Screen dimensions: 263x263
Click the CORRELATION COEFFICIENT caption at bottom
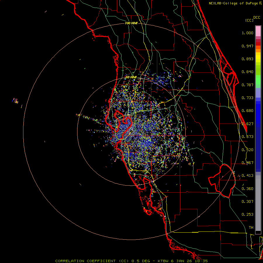132,261
